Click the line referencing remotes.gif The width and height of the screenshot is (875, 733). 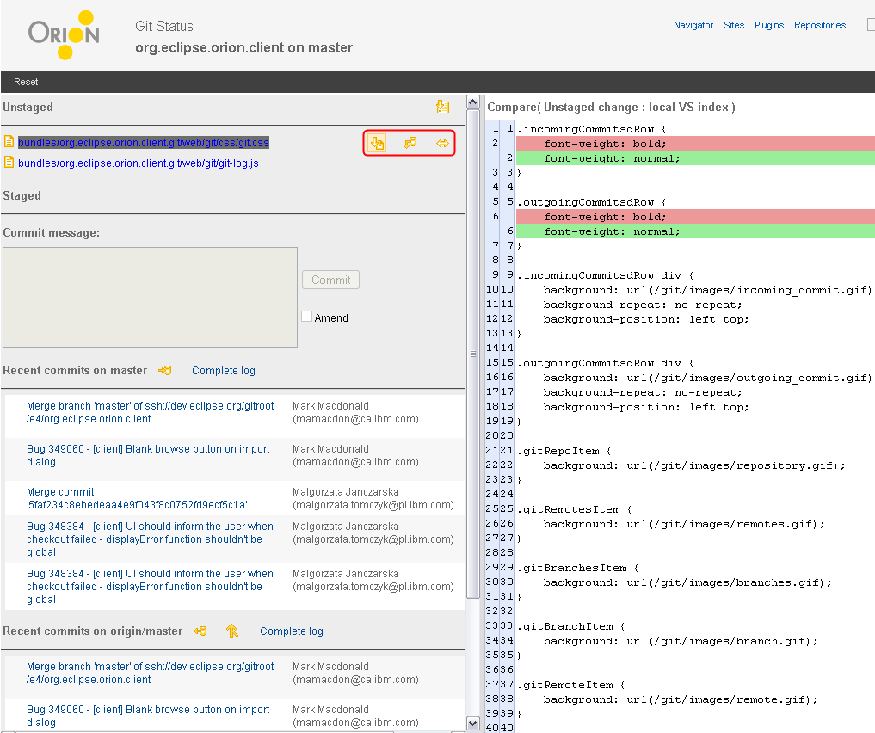[x=684, y=524]
